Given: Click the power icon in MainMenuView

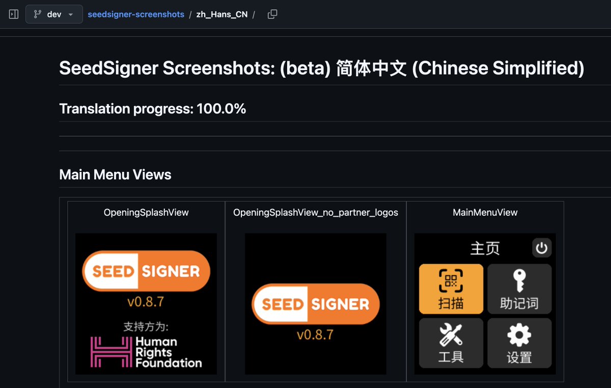Looking at the screenshot, I should tap(541, 248).
